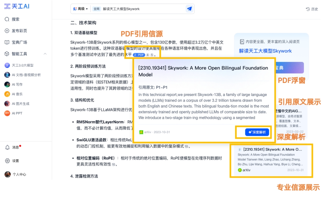Select the 搜索 magnifier icon in sidebar
The width and height of the screenshot is (326, 197).
pyautogui.click(x=7, y=19)
